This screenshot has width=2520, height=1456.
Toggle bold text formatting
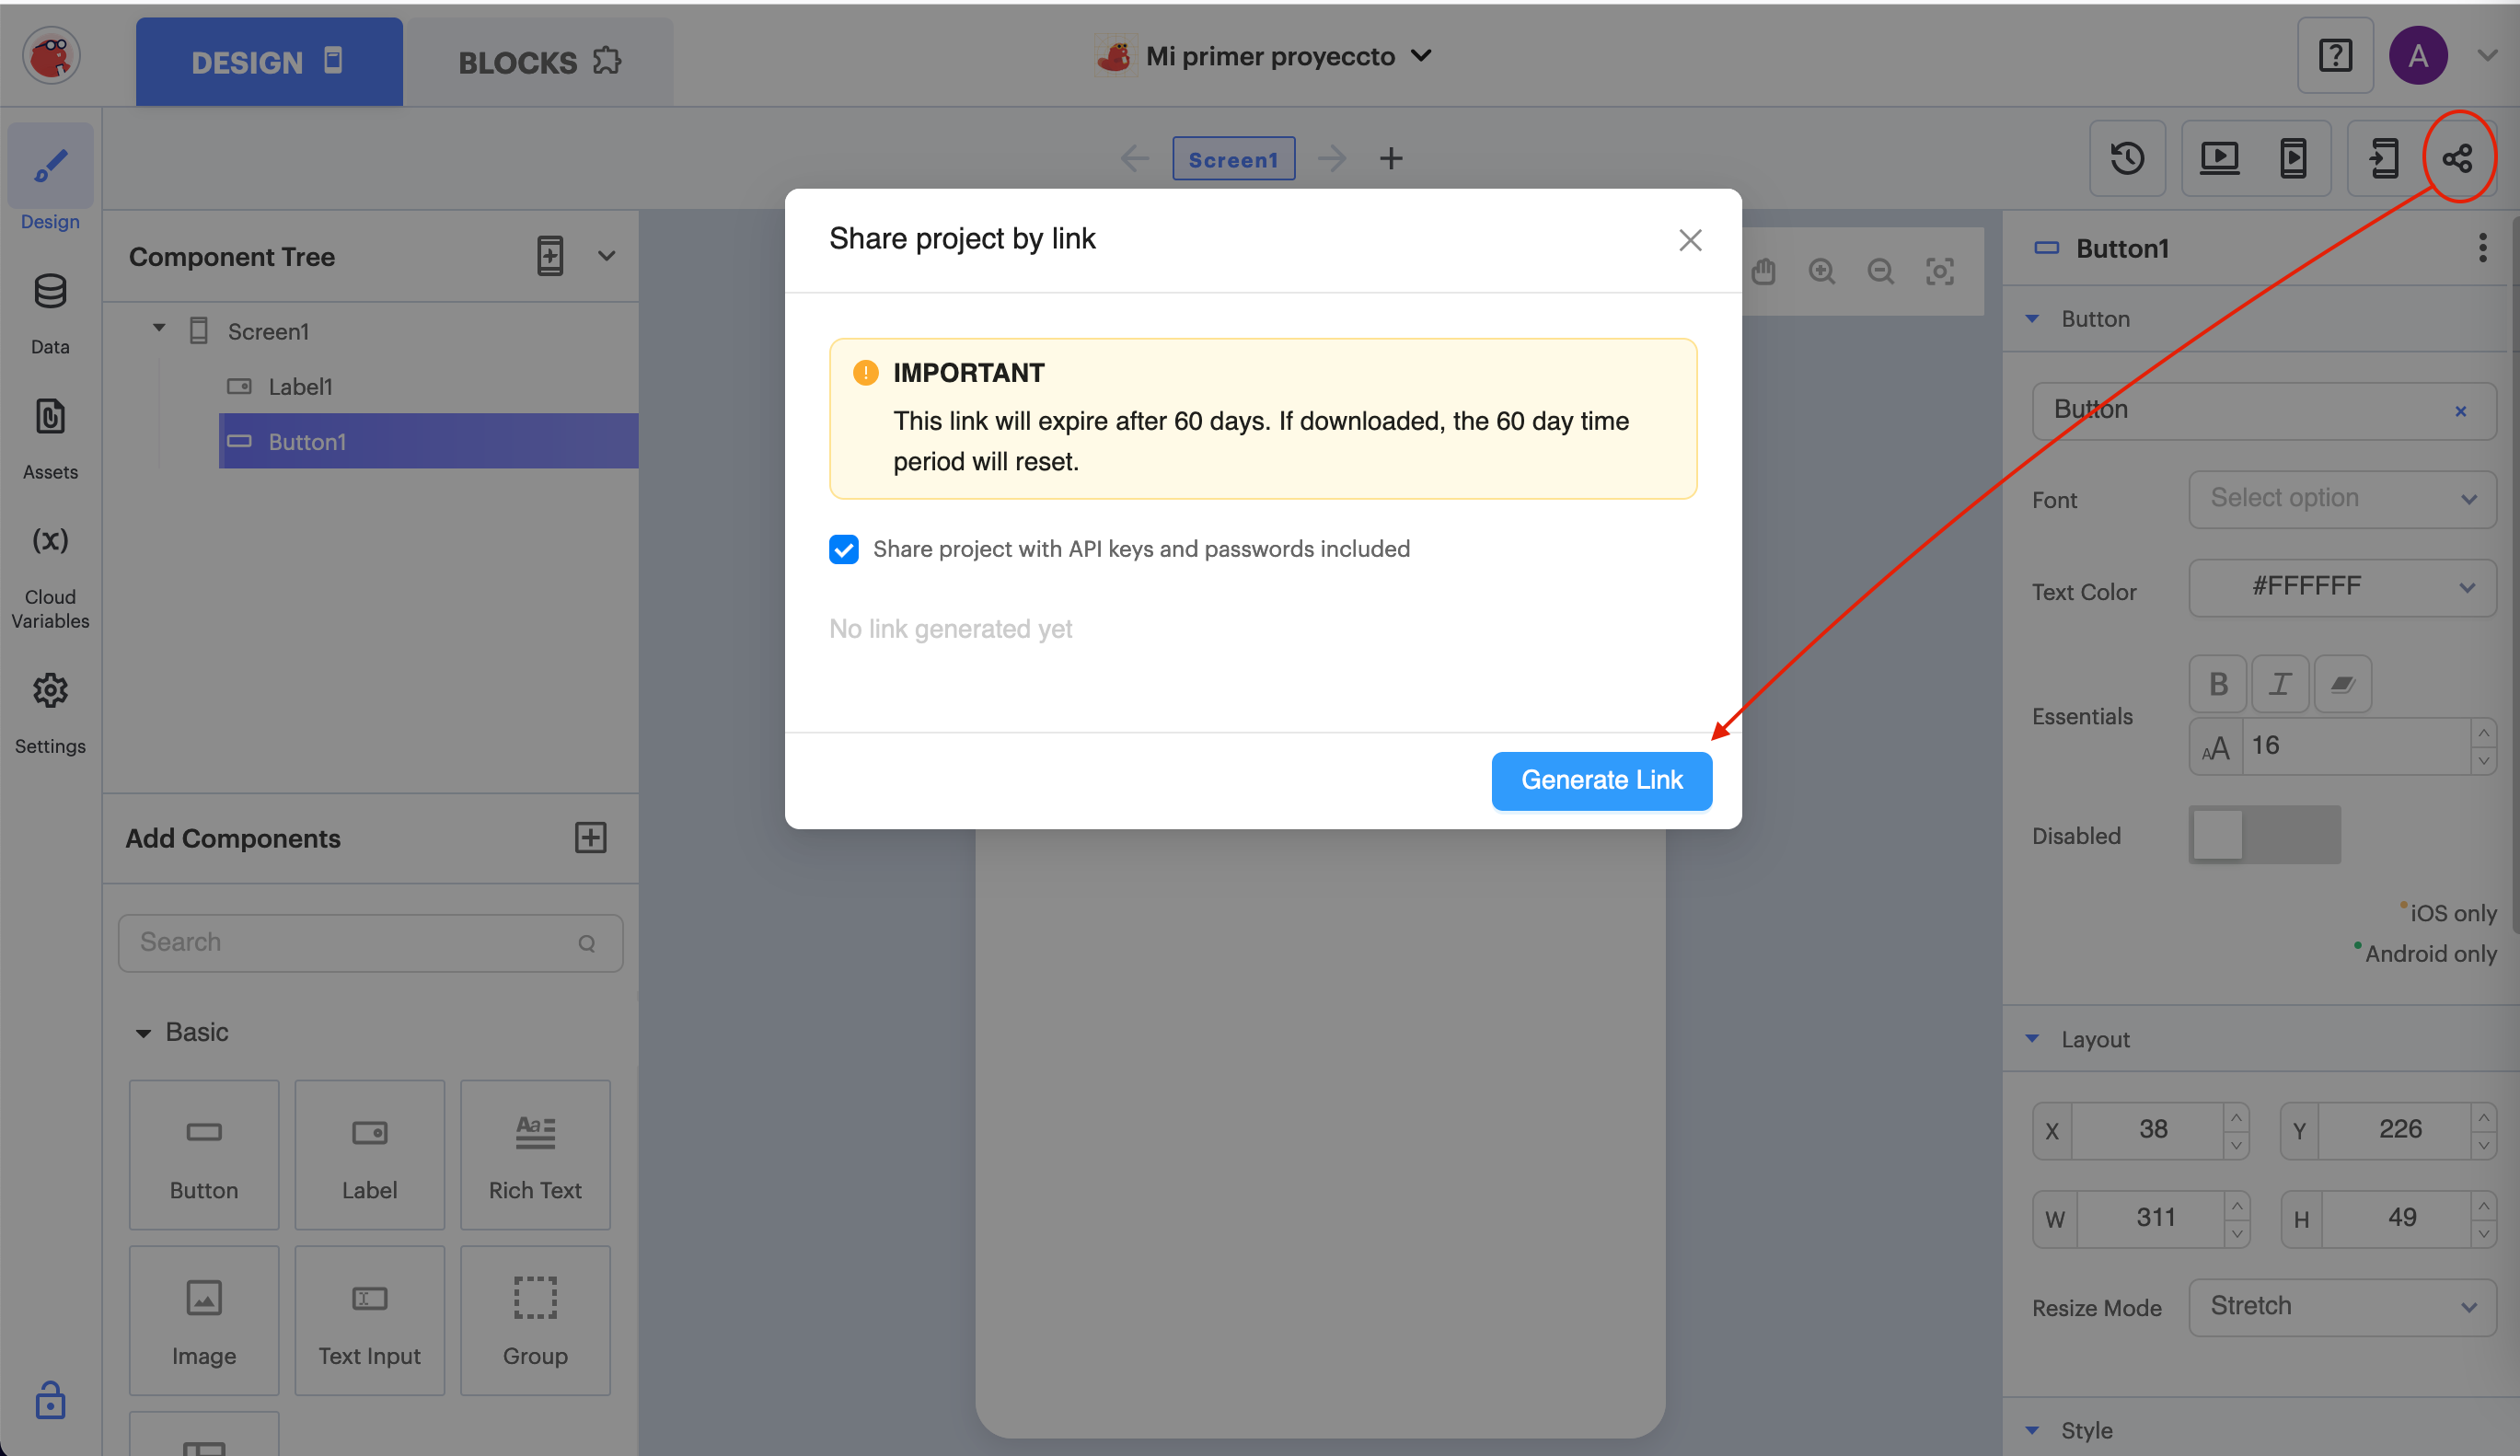coord(2218,684)
